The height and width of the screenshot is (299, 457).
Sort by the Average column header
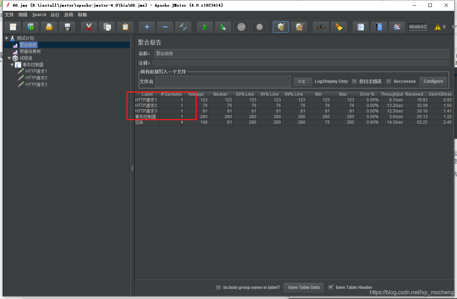[x=196, y=94]
